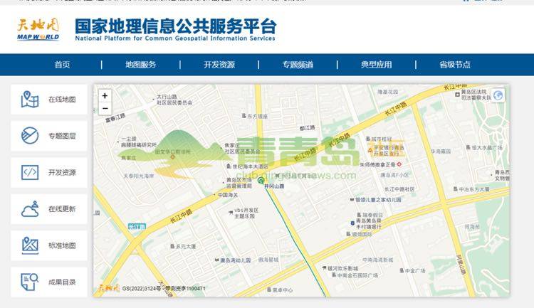Click the 在线地图 map icon
This screenshot has width=534, height=308.
tap(30, 100)
